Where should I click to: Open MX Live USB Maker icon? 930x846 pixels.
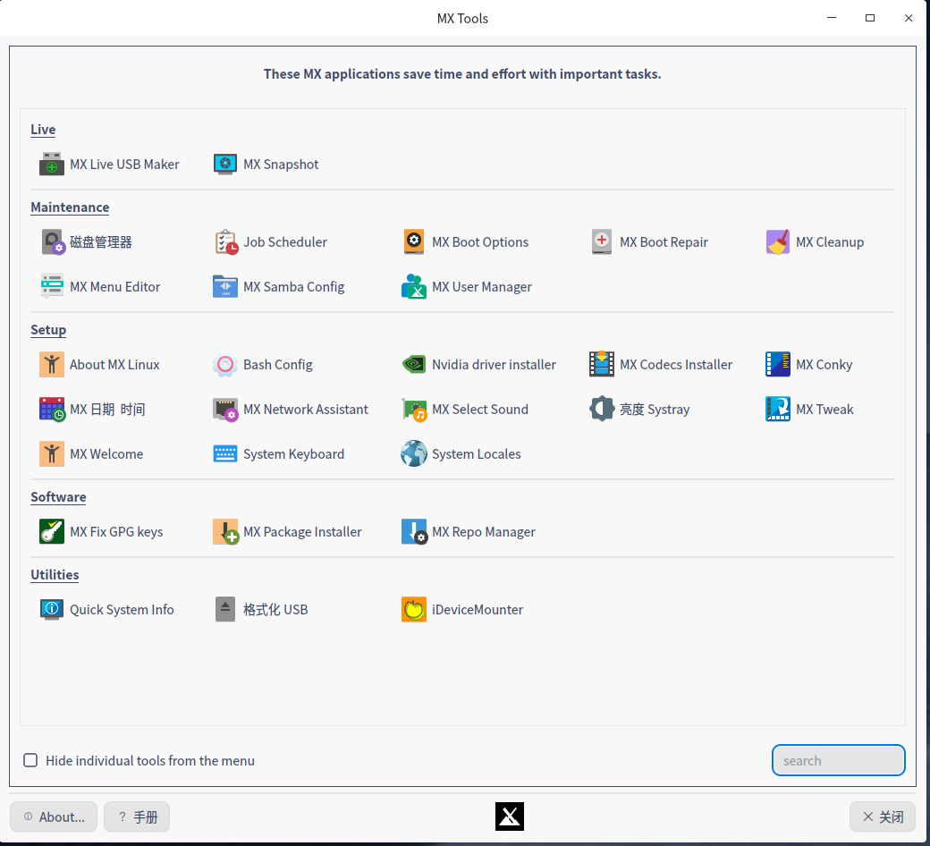[x=52, y=165]
